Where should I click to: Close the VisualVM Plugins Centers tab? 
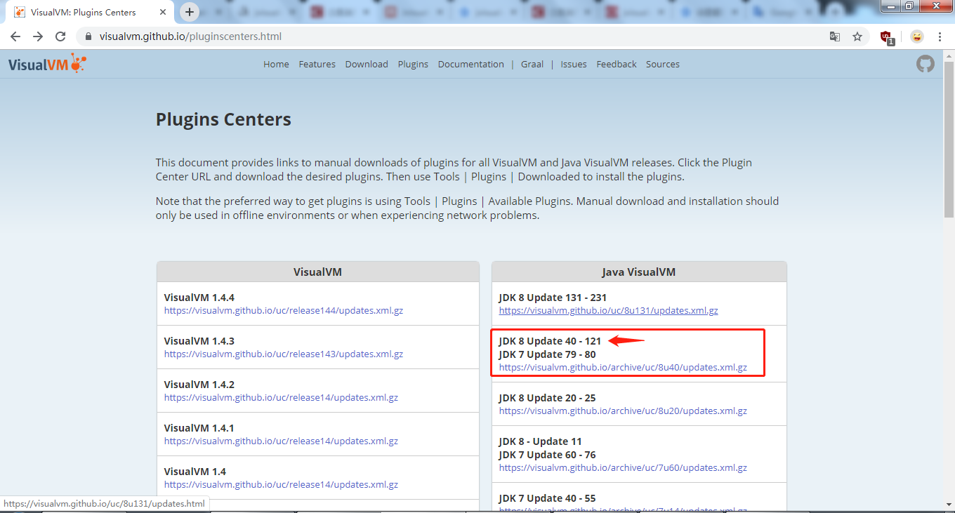click(x=162, y=12)
